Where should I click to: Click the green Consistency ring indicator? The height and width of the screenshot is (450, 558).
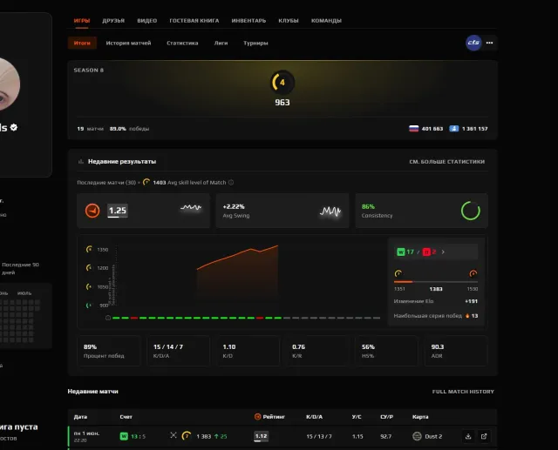[x=471, y=211]
